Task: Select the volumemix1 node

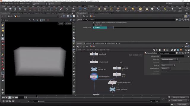Action: 94,62
